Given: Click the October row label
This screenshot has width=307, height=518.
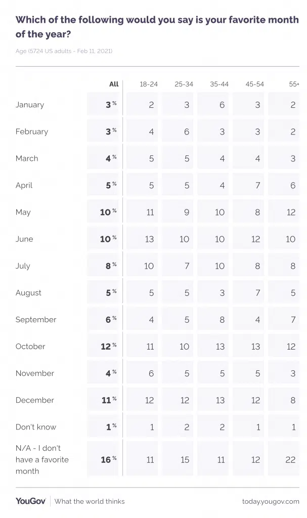Looking at the screenshot, I should 30,347.
